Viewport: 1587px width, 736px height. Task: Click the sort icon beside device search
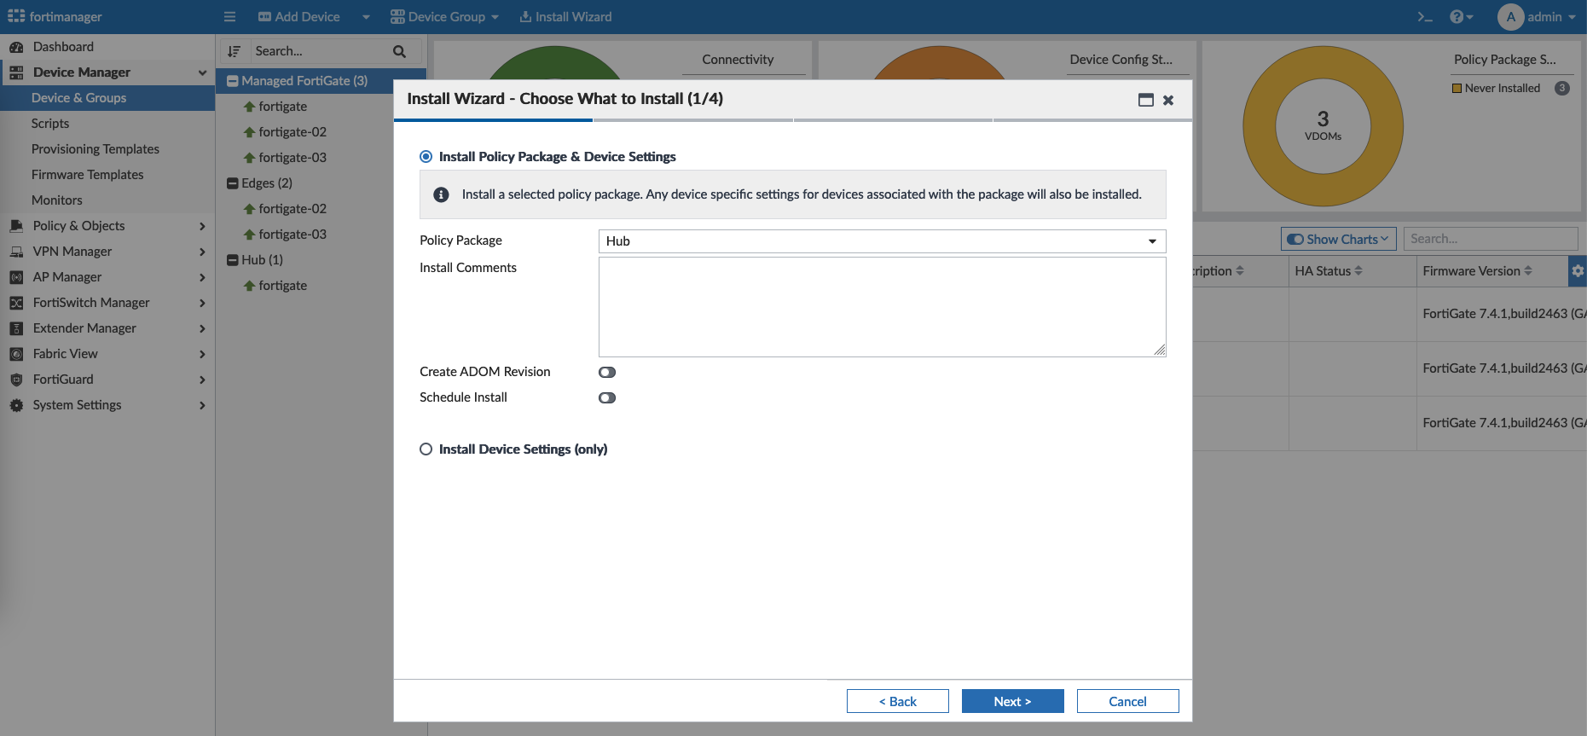(235, 51)
